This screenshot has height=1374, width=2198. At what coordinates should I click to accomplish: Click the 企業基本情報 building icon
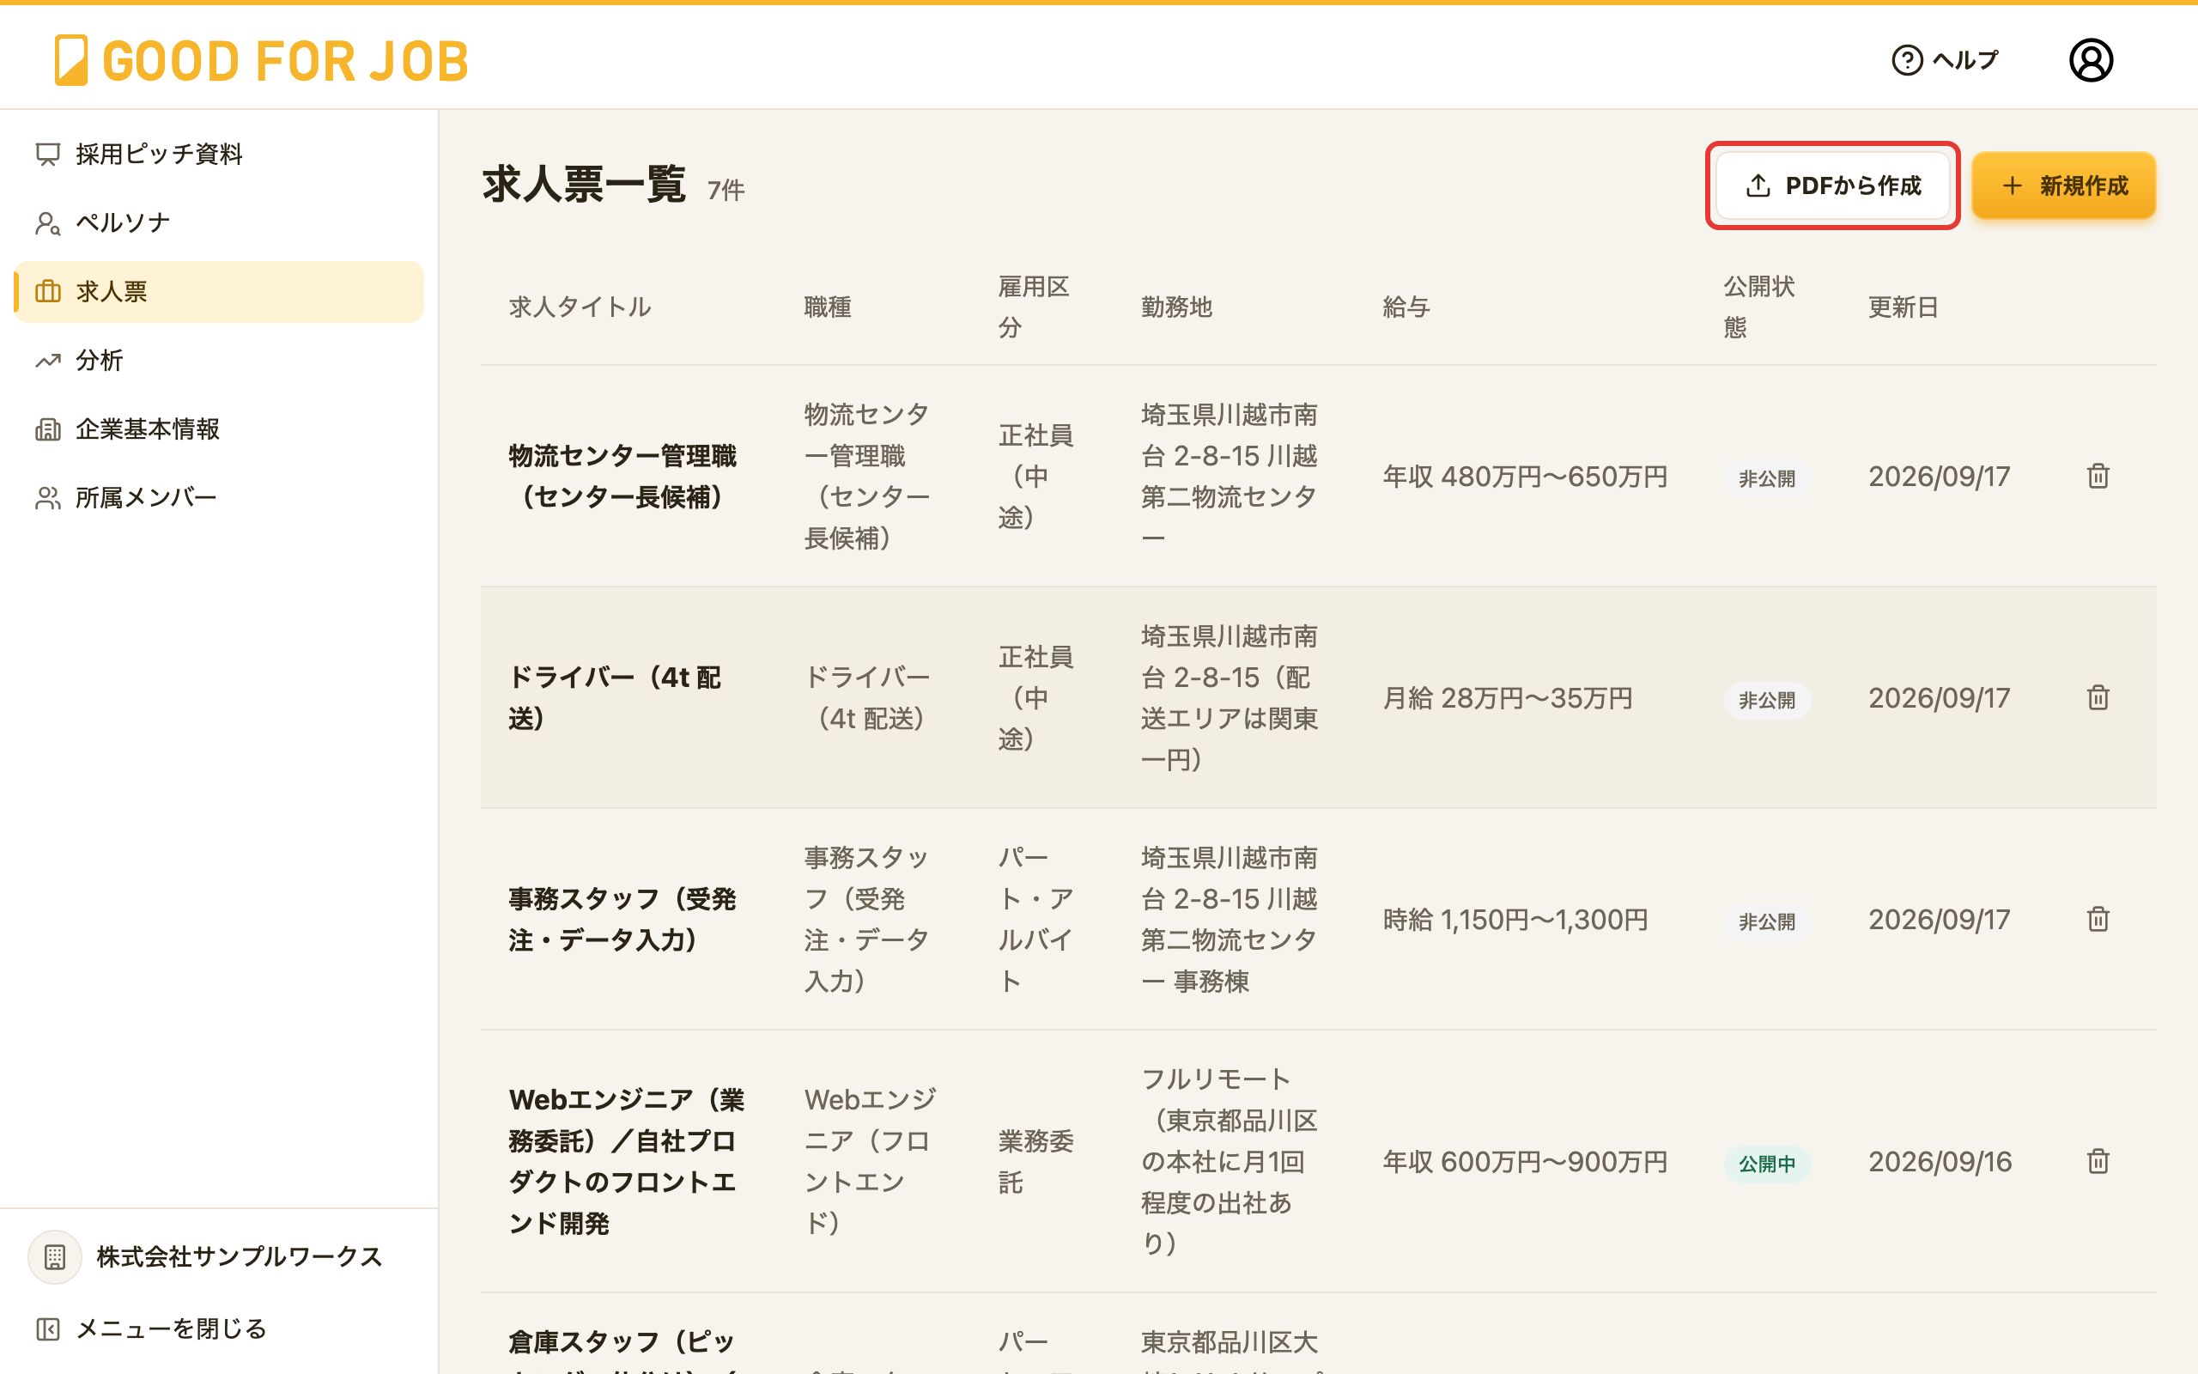(48, 429)
